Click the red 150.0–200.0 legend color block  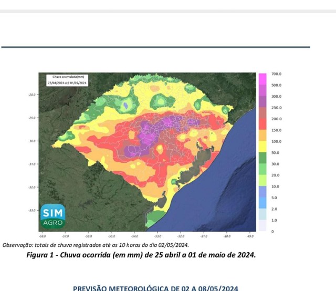262,124
